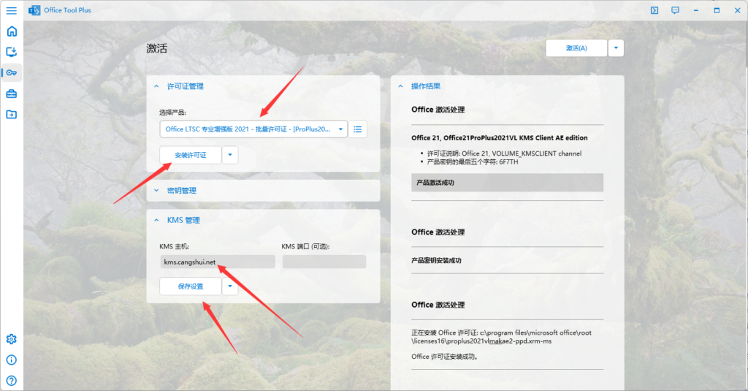Image resolution: width=748 pixels, height=391 pixels.
Task: Click the 选择产品 label
Action: (172, 113)
